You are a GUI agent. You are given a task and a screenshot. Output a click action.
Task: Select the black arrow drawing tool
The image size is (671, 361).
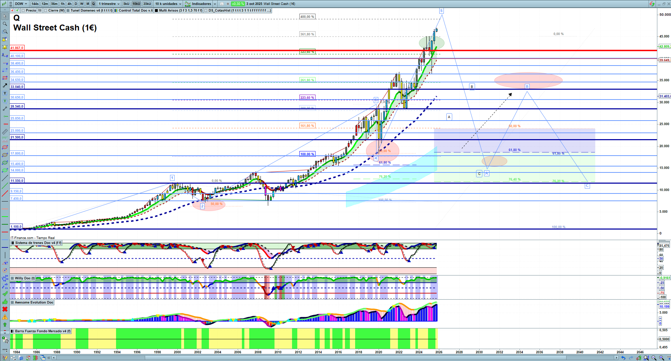(x=5, y=86)
